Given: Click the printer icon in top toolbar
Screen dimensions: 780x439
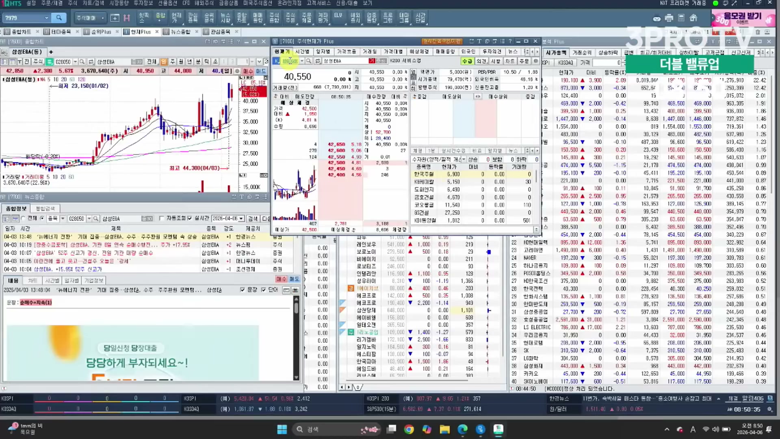Looking at the screenshot, I should [669, 18].
